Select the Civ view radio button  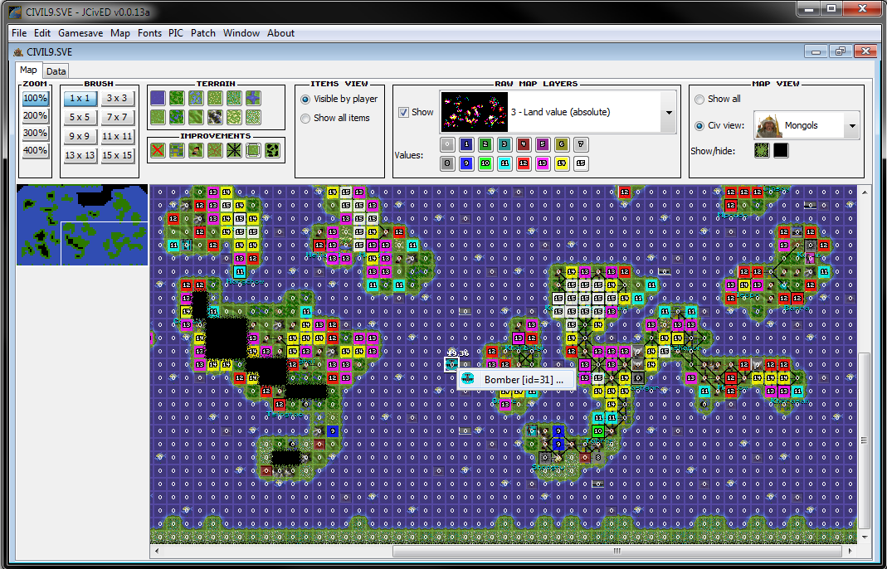point(699,126)
